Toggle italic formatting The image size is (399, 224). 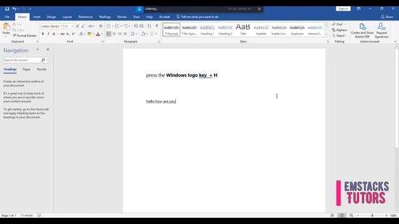point(48,34)
